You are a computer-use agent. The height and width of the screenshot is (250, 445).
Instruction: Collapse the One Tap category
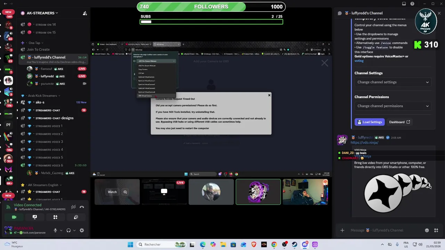click(x=36, y=43)
